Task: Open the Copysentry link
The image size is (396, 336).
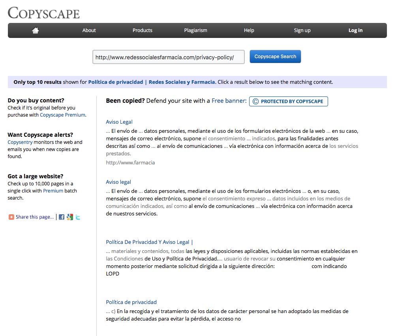Action: pos(20,142)
